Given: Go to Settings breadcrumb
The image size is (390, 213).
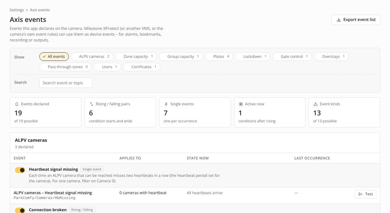Looking at the screenshot, I should (x=17, y=10).
